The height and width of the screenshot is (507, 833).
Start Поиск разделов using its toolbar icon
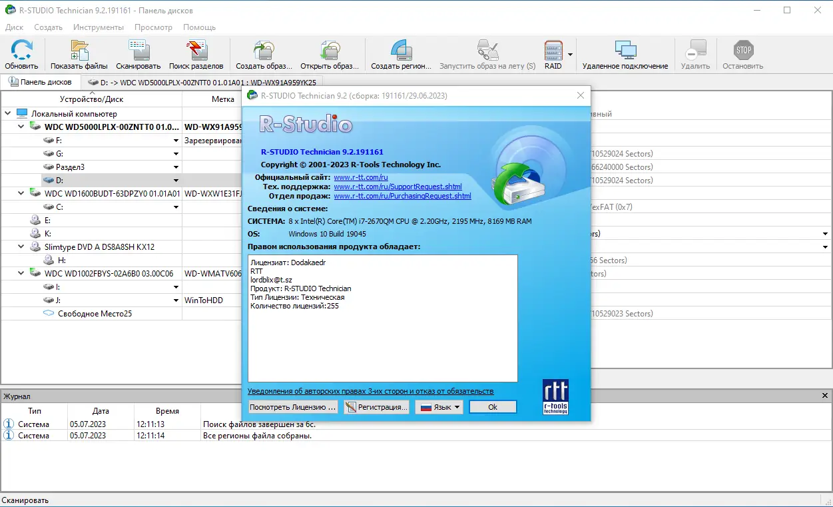[195, 53]
